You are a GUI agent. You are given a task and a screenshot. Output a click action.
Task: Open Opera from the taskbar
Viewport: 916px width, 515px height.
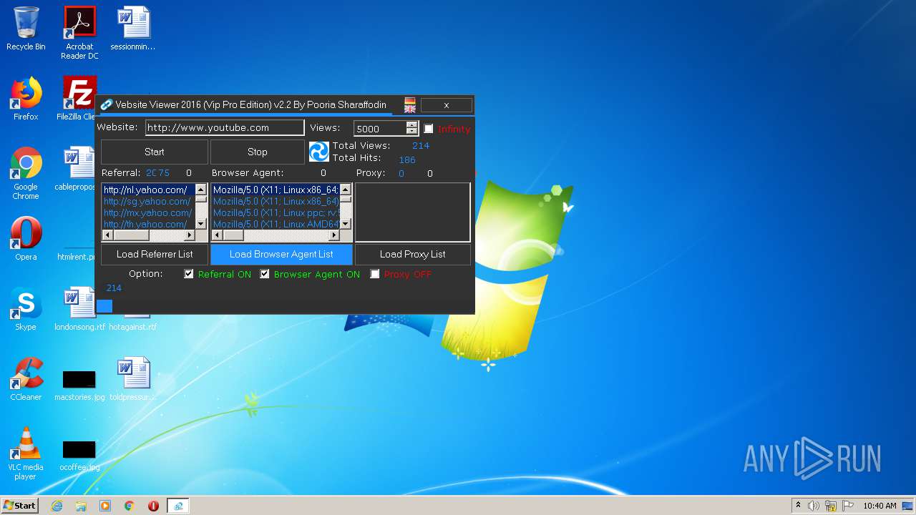[153, 506]
